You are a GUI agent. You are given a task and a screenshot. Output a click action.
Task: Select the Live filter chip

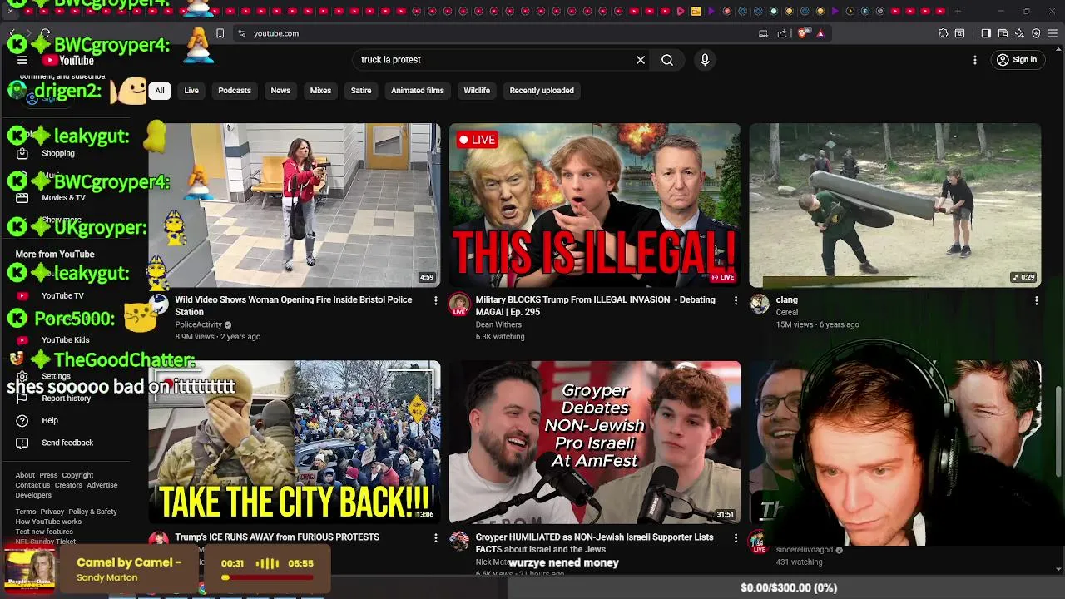tap(191, 90)
